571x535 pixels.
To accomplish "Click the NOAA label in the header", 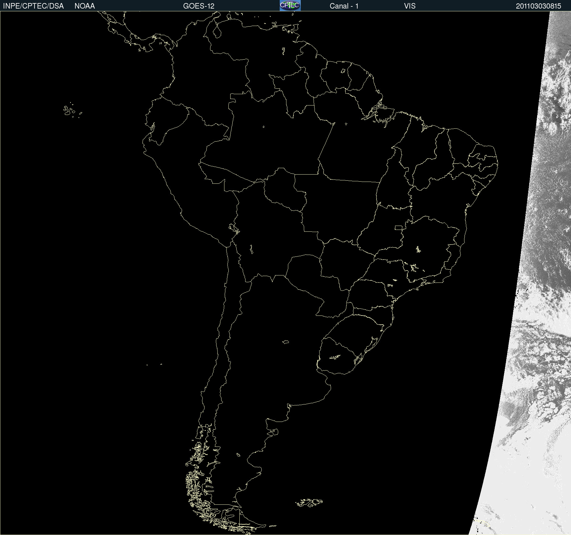I will point(85,6).
